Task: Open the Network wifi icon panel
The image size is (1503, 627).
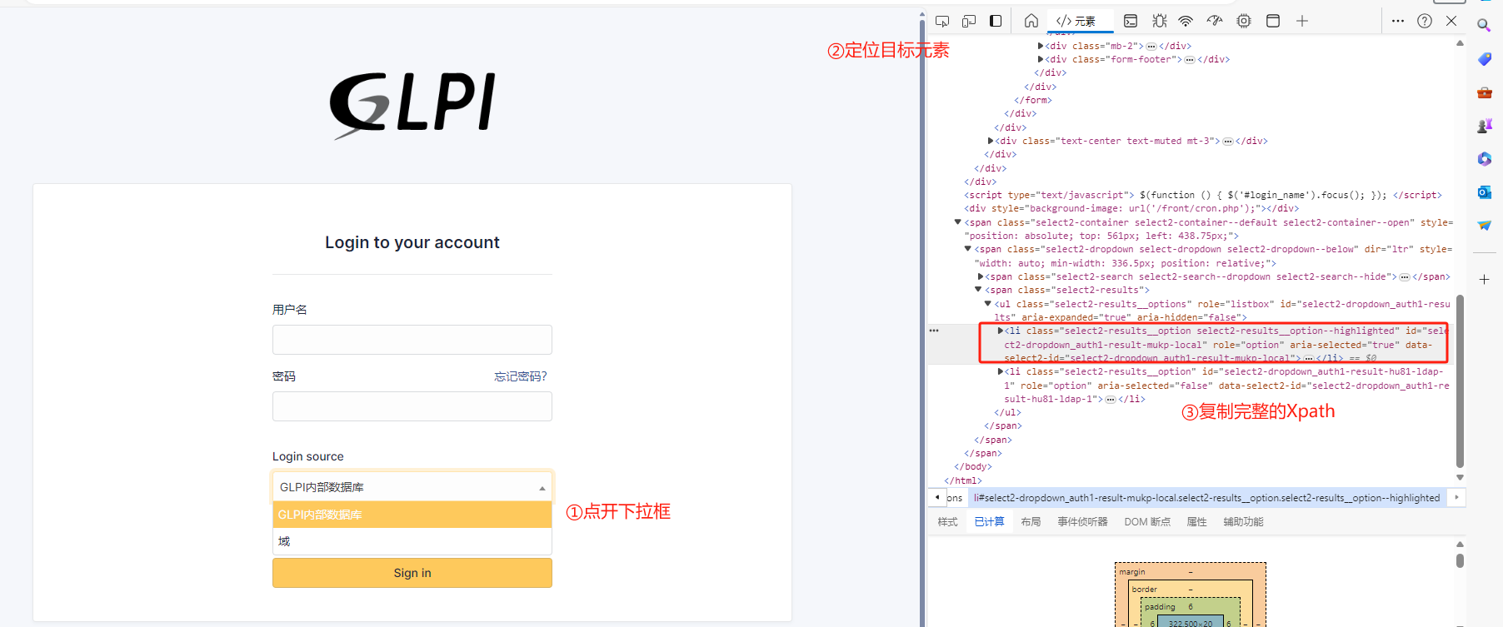Action: 1186,21
